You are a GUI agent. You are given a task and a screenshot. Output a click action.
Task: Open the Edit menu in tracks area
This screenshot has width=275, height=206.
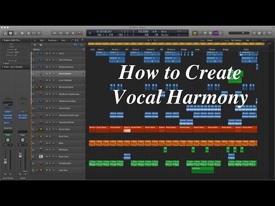(x=42, y=41)
